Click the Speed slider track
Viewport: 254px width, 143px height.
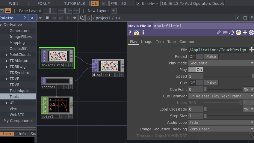coord(229,76)
